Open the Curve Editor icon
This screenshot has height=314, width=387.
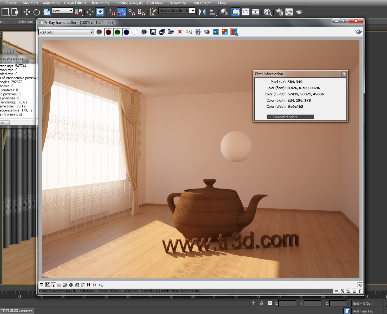[246, 12]
